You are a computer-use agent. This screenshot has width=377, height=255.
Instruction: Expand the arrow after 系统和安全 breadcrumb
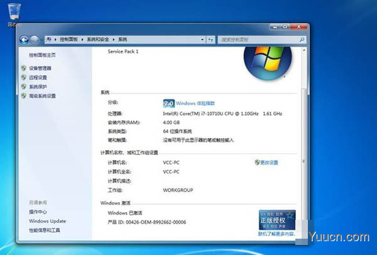[114, 40]
